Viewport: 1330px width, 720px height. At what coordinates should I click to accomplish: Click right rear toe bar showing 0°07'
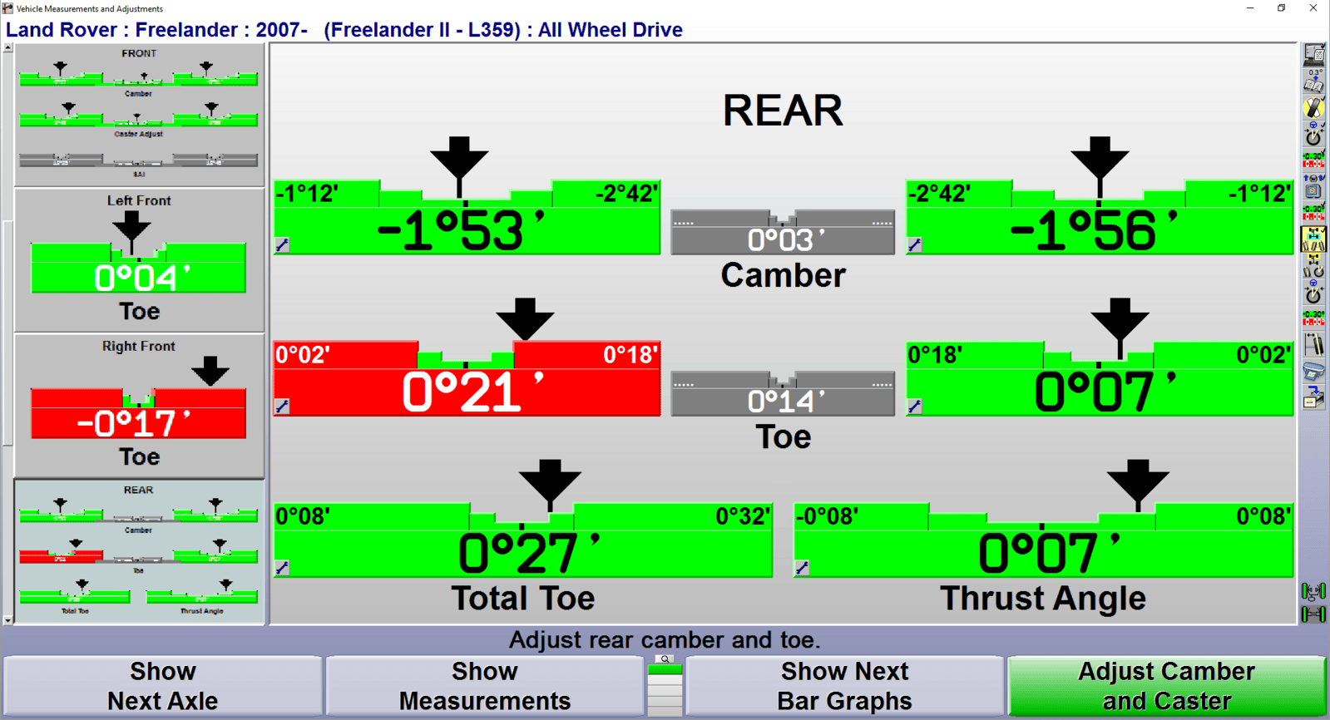1100,379
